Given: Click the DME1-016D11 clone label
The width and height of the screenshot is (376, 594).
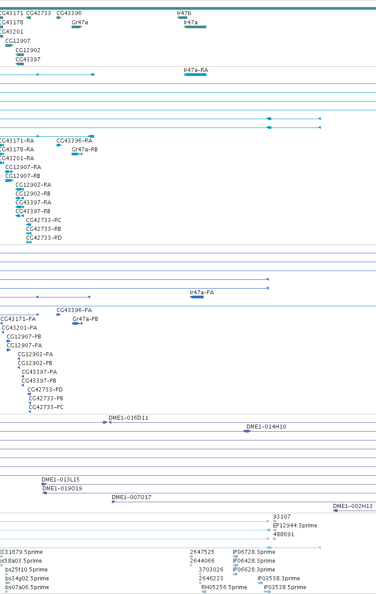Looking at the screenshot, I should pyautogui.click(x=129, y=417).
